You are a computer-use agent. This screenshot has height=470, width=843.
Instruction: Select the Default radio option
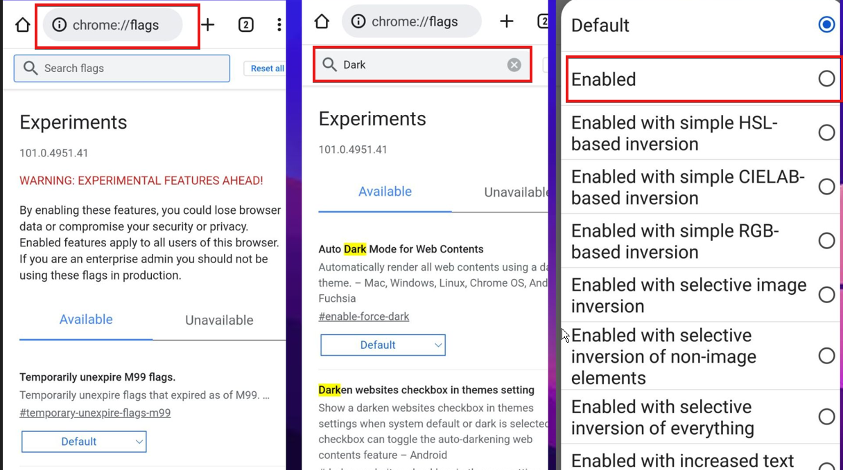coord(826,25)
